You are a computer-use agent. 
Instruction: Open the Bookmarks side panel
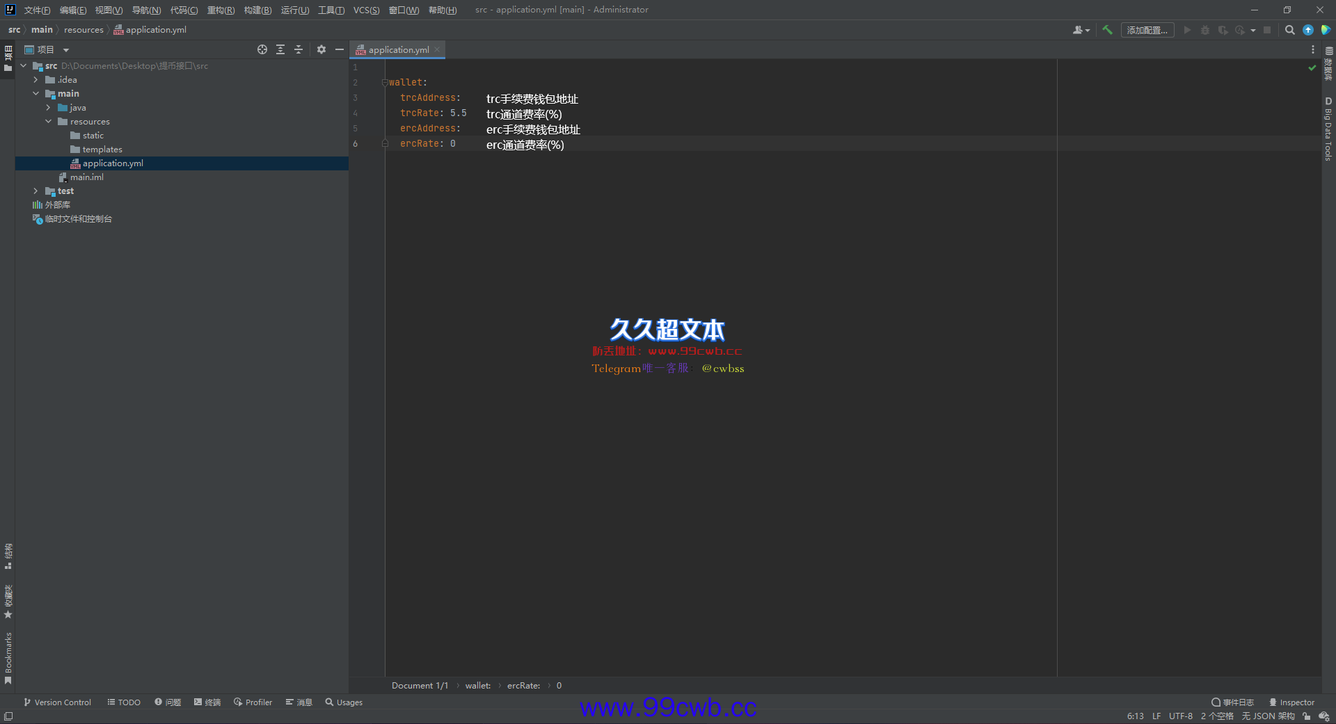tap(8, 658)
